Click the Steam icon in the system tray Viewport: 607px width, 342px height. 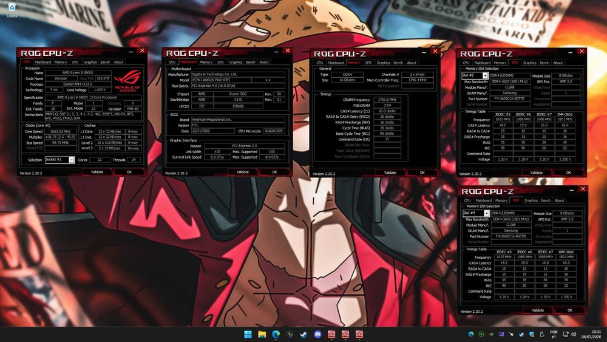click(521, 334)
